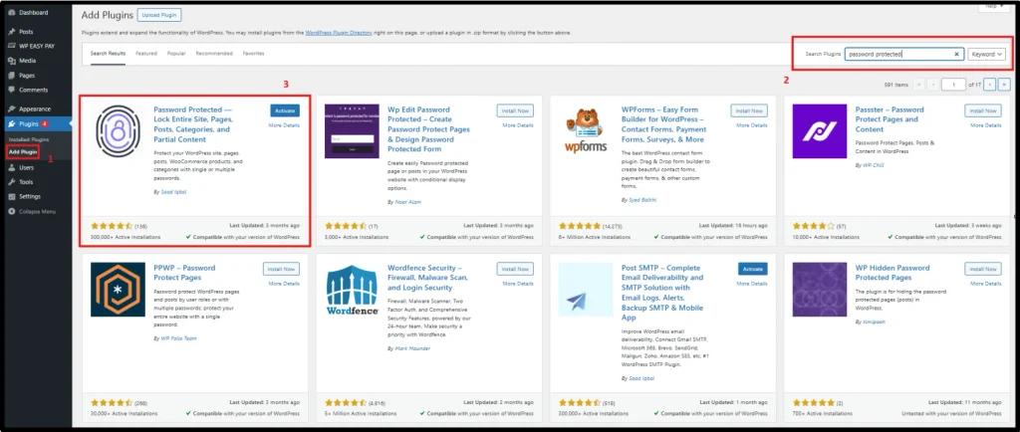Open the Keyword search type dropdown
Image resolution: width=1020 pixels, height=432 pixels.
pyautogui.click(x=987, y=55)
